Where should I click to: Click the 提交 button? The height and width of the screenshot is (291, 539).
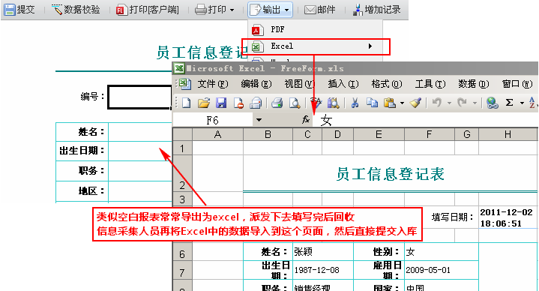point(19,10)
